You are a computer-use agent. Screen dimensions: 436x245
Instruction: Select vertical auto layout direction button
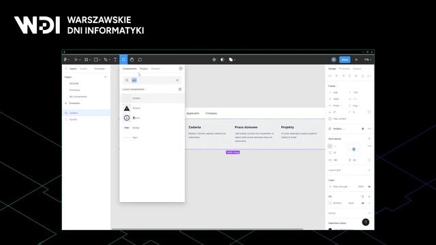click(330, 146)
